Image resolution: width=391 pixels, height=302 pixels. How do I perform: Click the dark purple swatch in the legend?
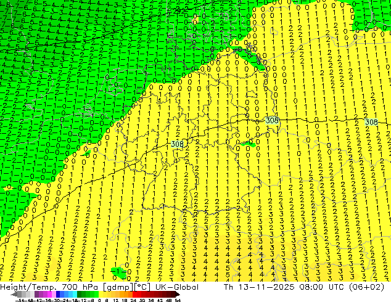pyautogui.click(x=36, y=294)
